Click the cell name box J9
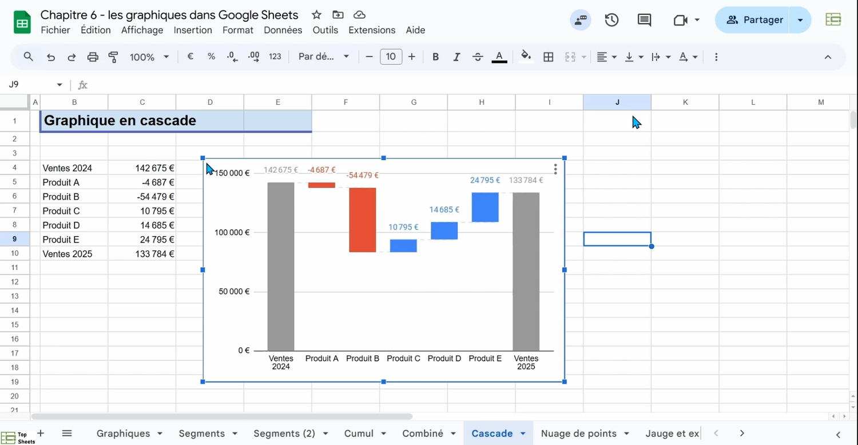858x445 pixels. 31,85
